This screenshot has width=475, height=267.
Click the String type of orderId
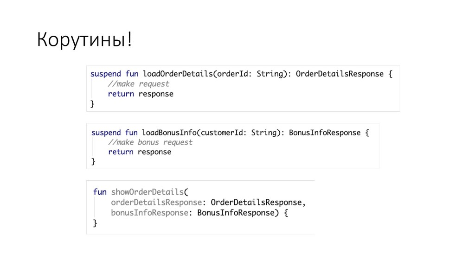(x=270, y=74)
